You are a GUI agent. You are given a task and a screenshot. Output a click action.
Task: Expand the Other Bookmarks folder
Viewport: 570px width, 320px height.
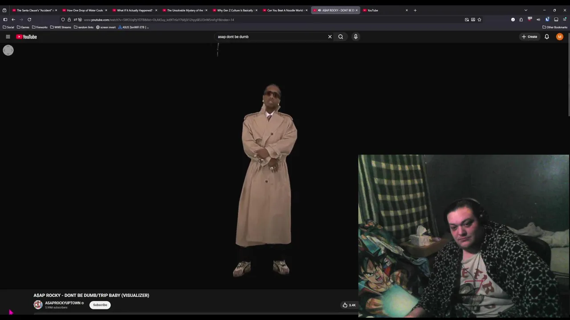[x=555, y=27]
